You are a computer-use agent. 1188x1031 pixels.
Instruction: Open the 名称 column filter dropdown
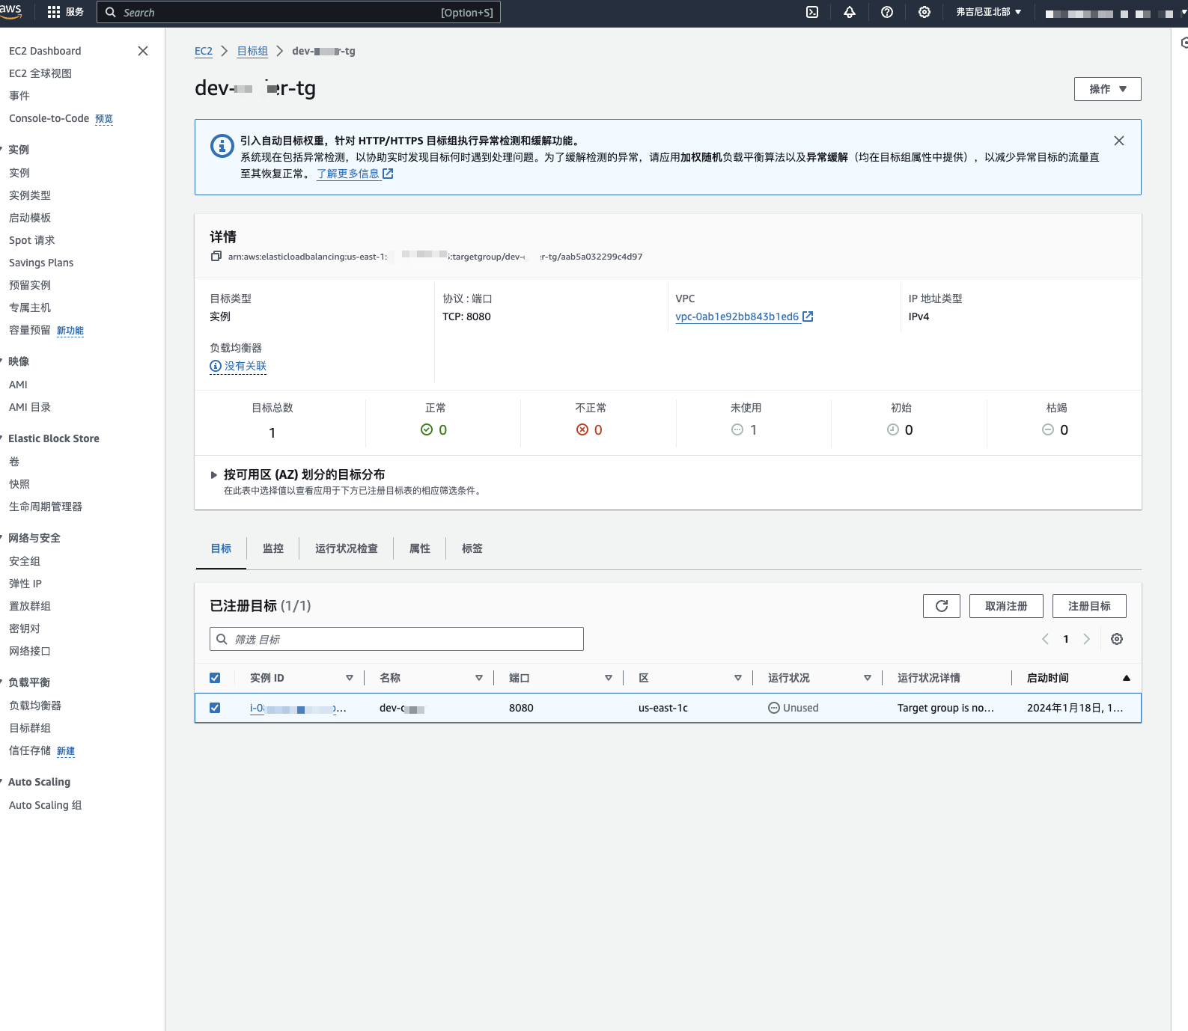tap(479, 678)
